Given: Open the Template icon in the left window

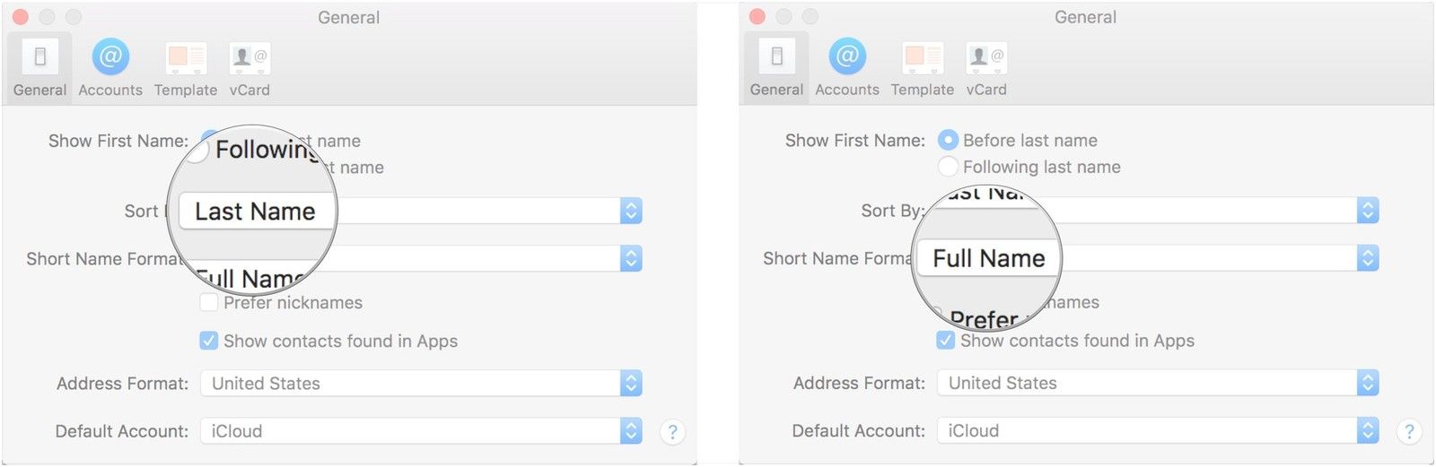Looking at the screenshot, I should click(x=186, y=57).
